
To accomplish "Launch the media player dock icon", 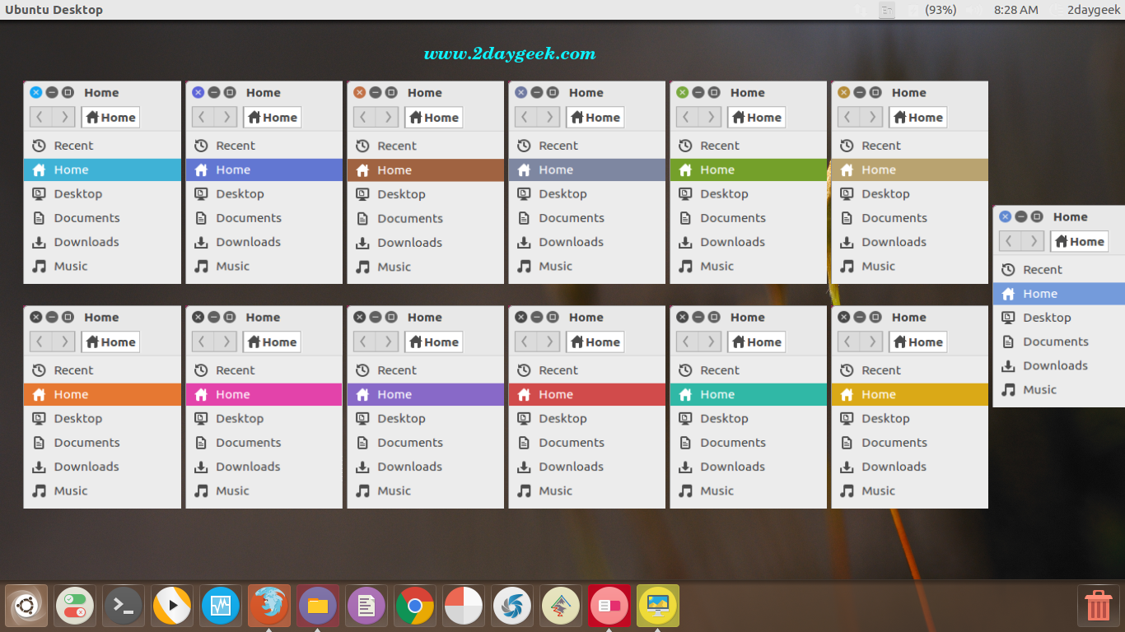I will [172, 606].
